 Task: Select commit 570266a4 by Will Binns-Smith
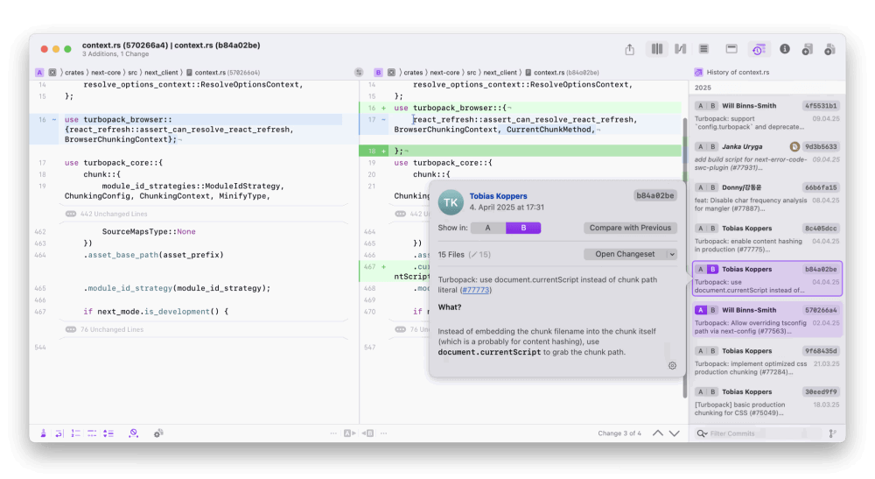coord(766,320)
